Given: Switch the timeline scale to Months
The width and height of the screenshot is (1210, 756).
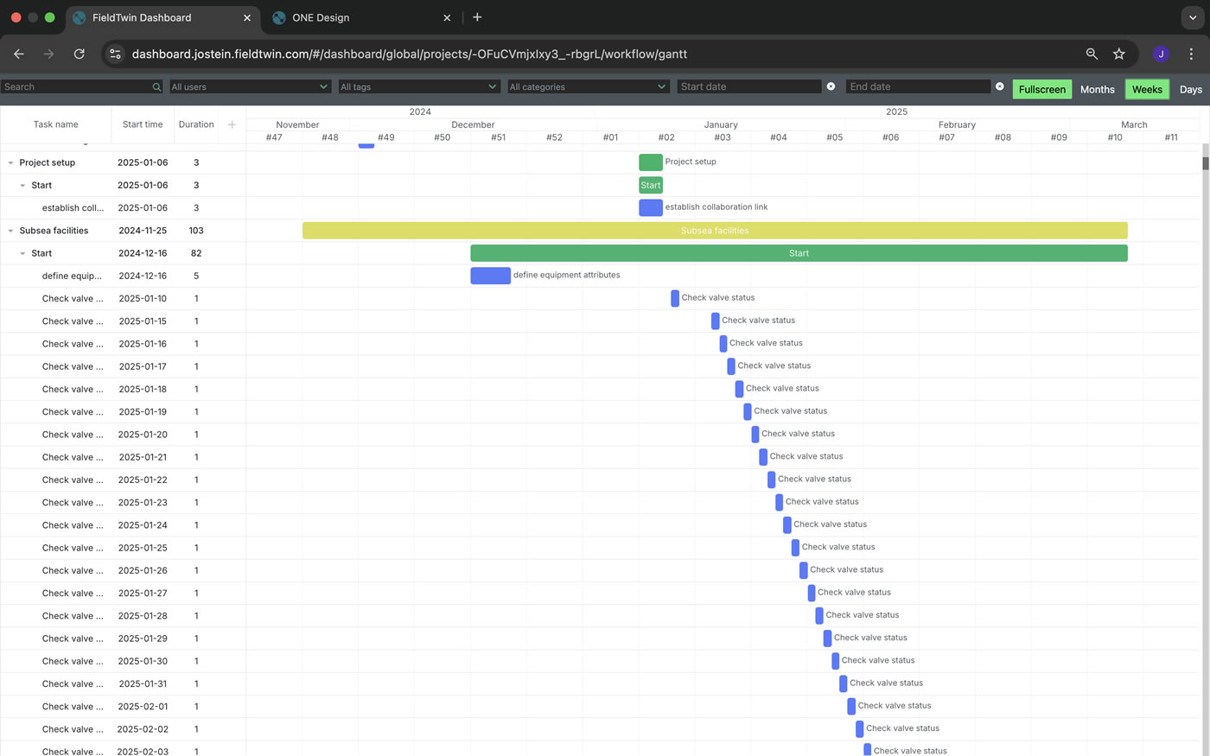Looking at the screenshot, I should tap(1097, 89).
